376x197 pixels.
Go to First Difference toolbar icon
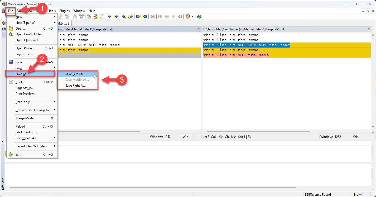[89, 17]
